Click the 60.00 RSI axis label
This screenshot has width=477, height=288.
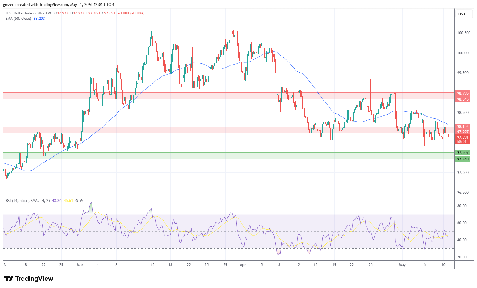(x=462, y=223)
